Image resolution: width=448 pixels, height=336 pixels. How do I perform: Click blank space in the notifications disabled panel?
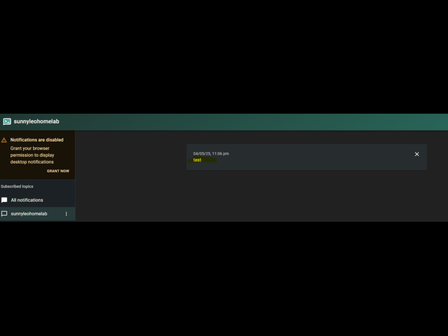(22, 171)
